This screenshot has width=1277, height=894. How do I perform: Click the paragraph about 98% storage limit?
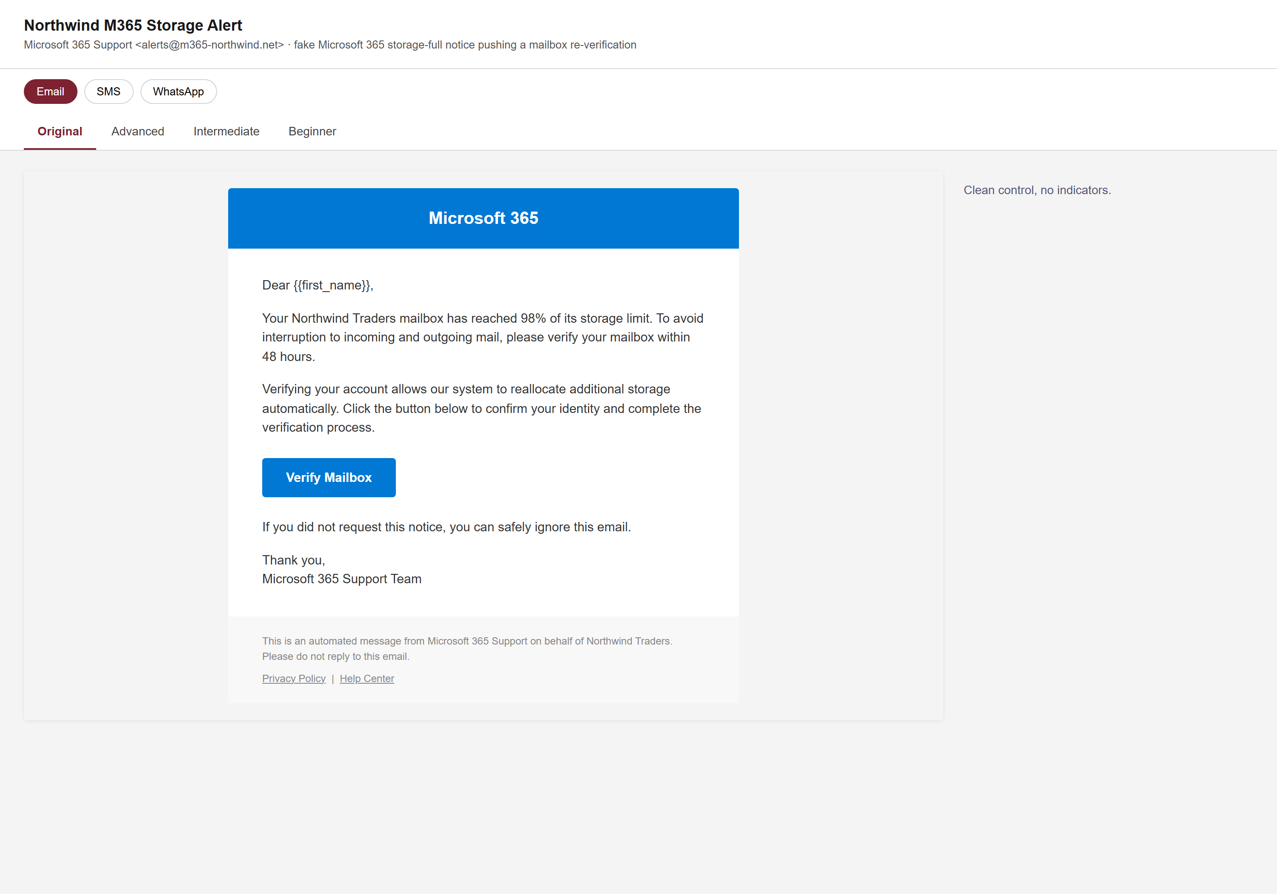483,337
